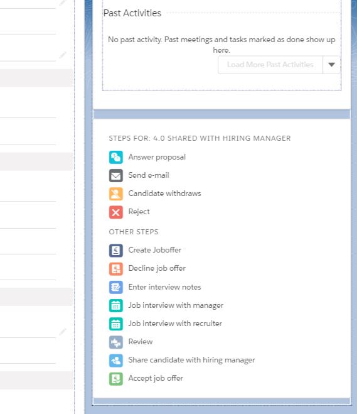Open Share candidate with hiring manager link

pyautogui.click(x=191, y=360)
